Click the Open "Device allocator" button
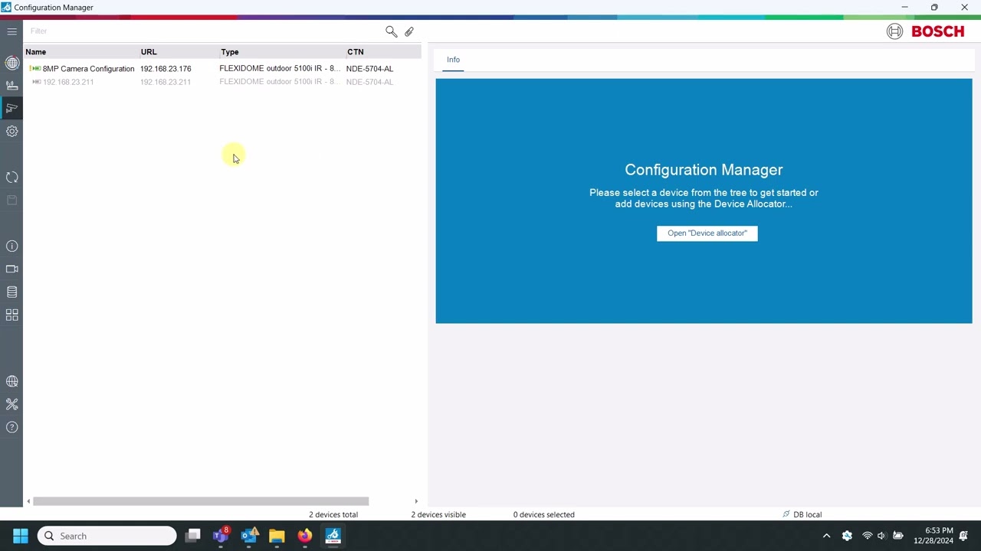The image size is (981, 551). point(707,233)
